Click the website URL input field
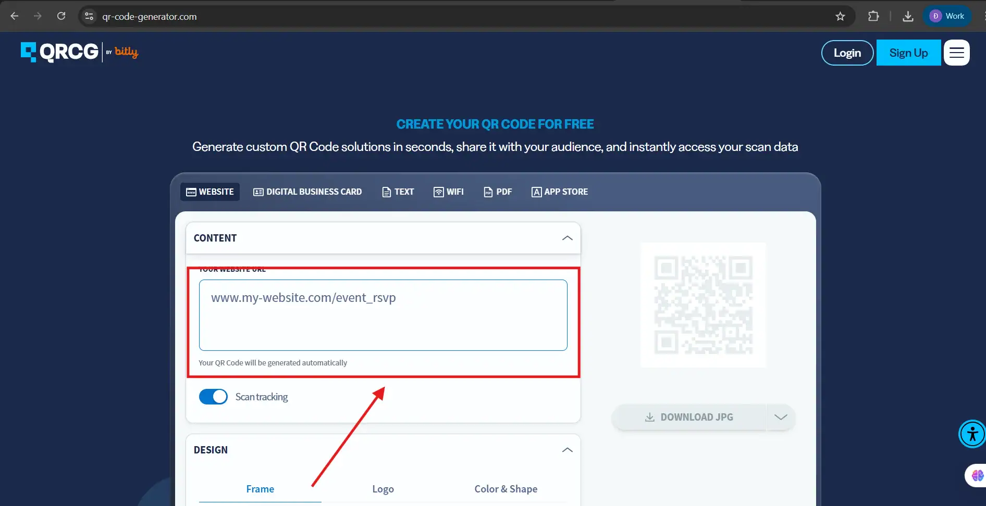 pyautogui.click(x=383, y=315)
